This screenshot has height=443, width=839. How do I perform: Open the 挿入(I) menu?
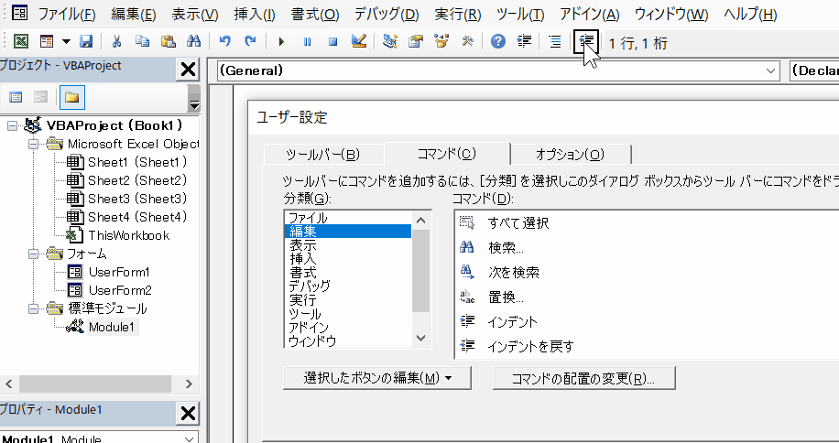click(255, 15)
